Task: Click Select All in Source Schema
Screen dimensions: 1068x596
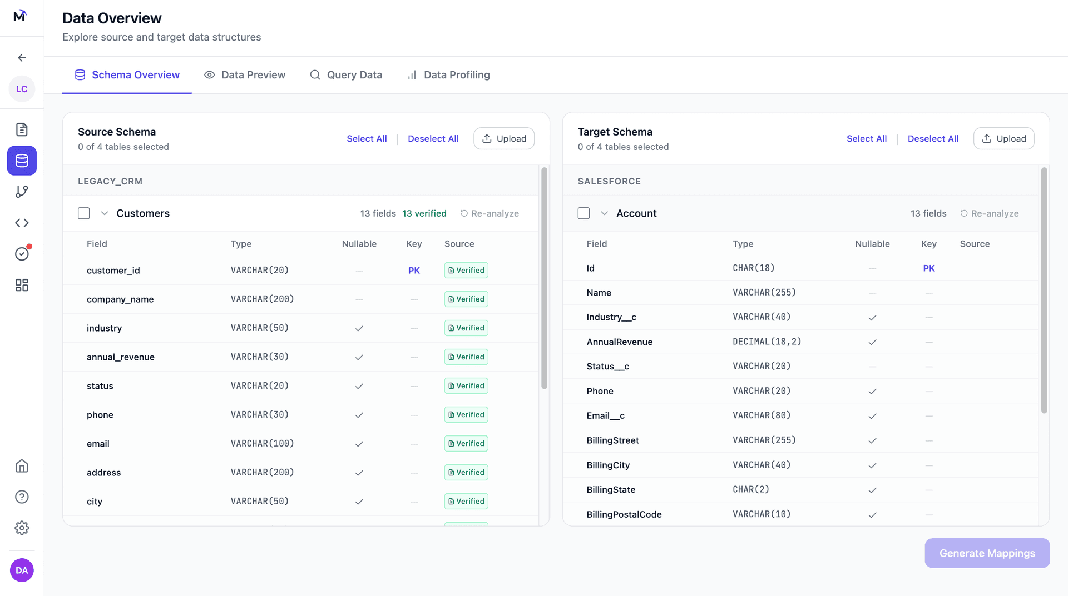Action: [367, 139]
